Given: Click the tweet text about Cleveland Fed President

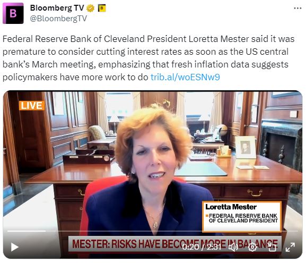Looking at the screenshot, I should click(148, 58).
